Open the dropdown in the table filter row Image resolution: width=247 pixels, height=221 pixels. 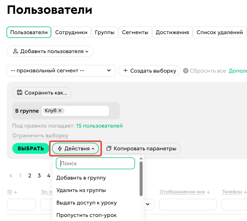pyautogui.click(x=147, y=204)
